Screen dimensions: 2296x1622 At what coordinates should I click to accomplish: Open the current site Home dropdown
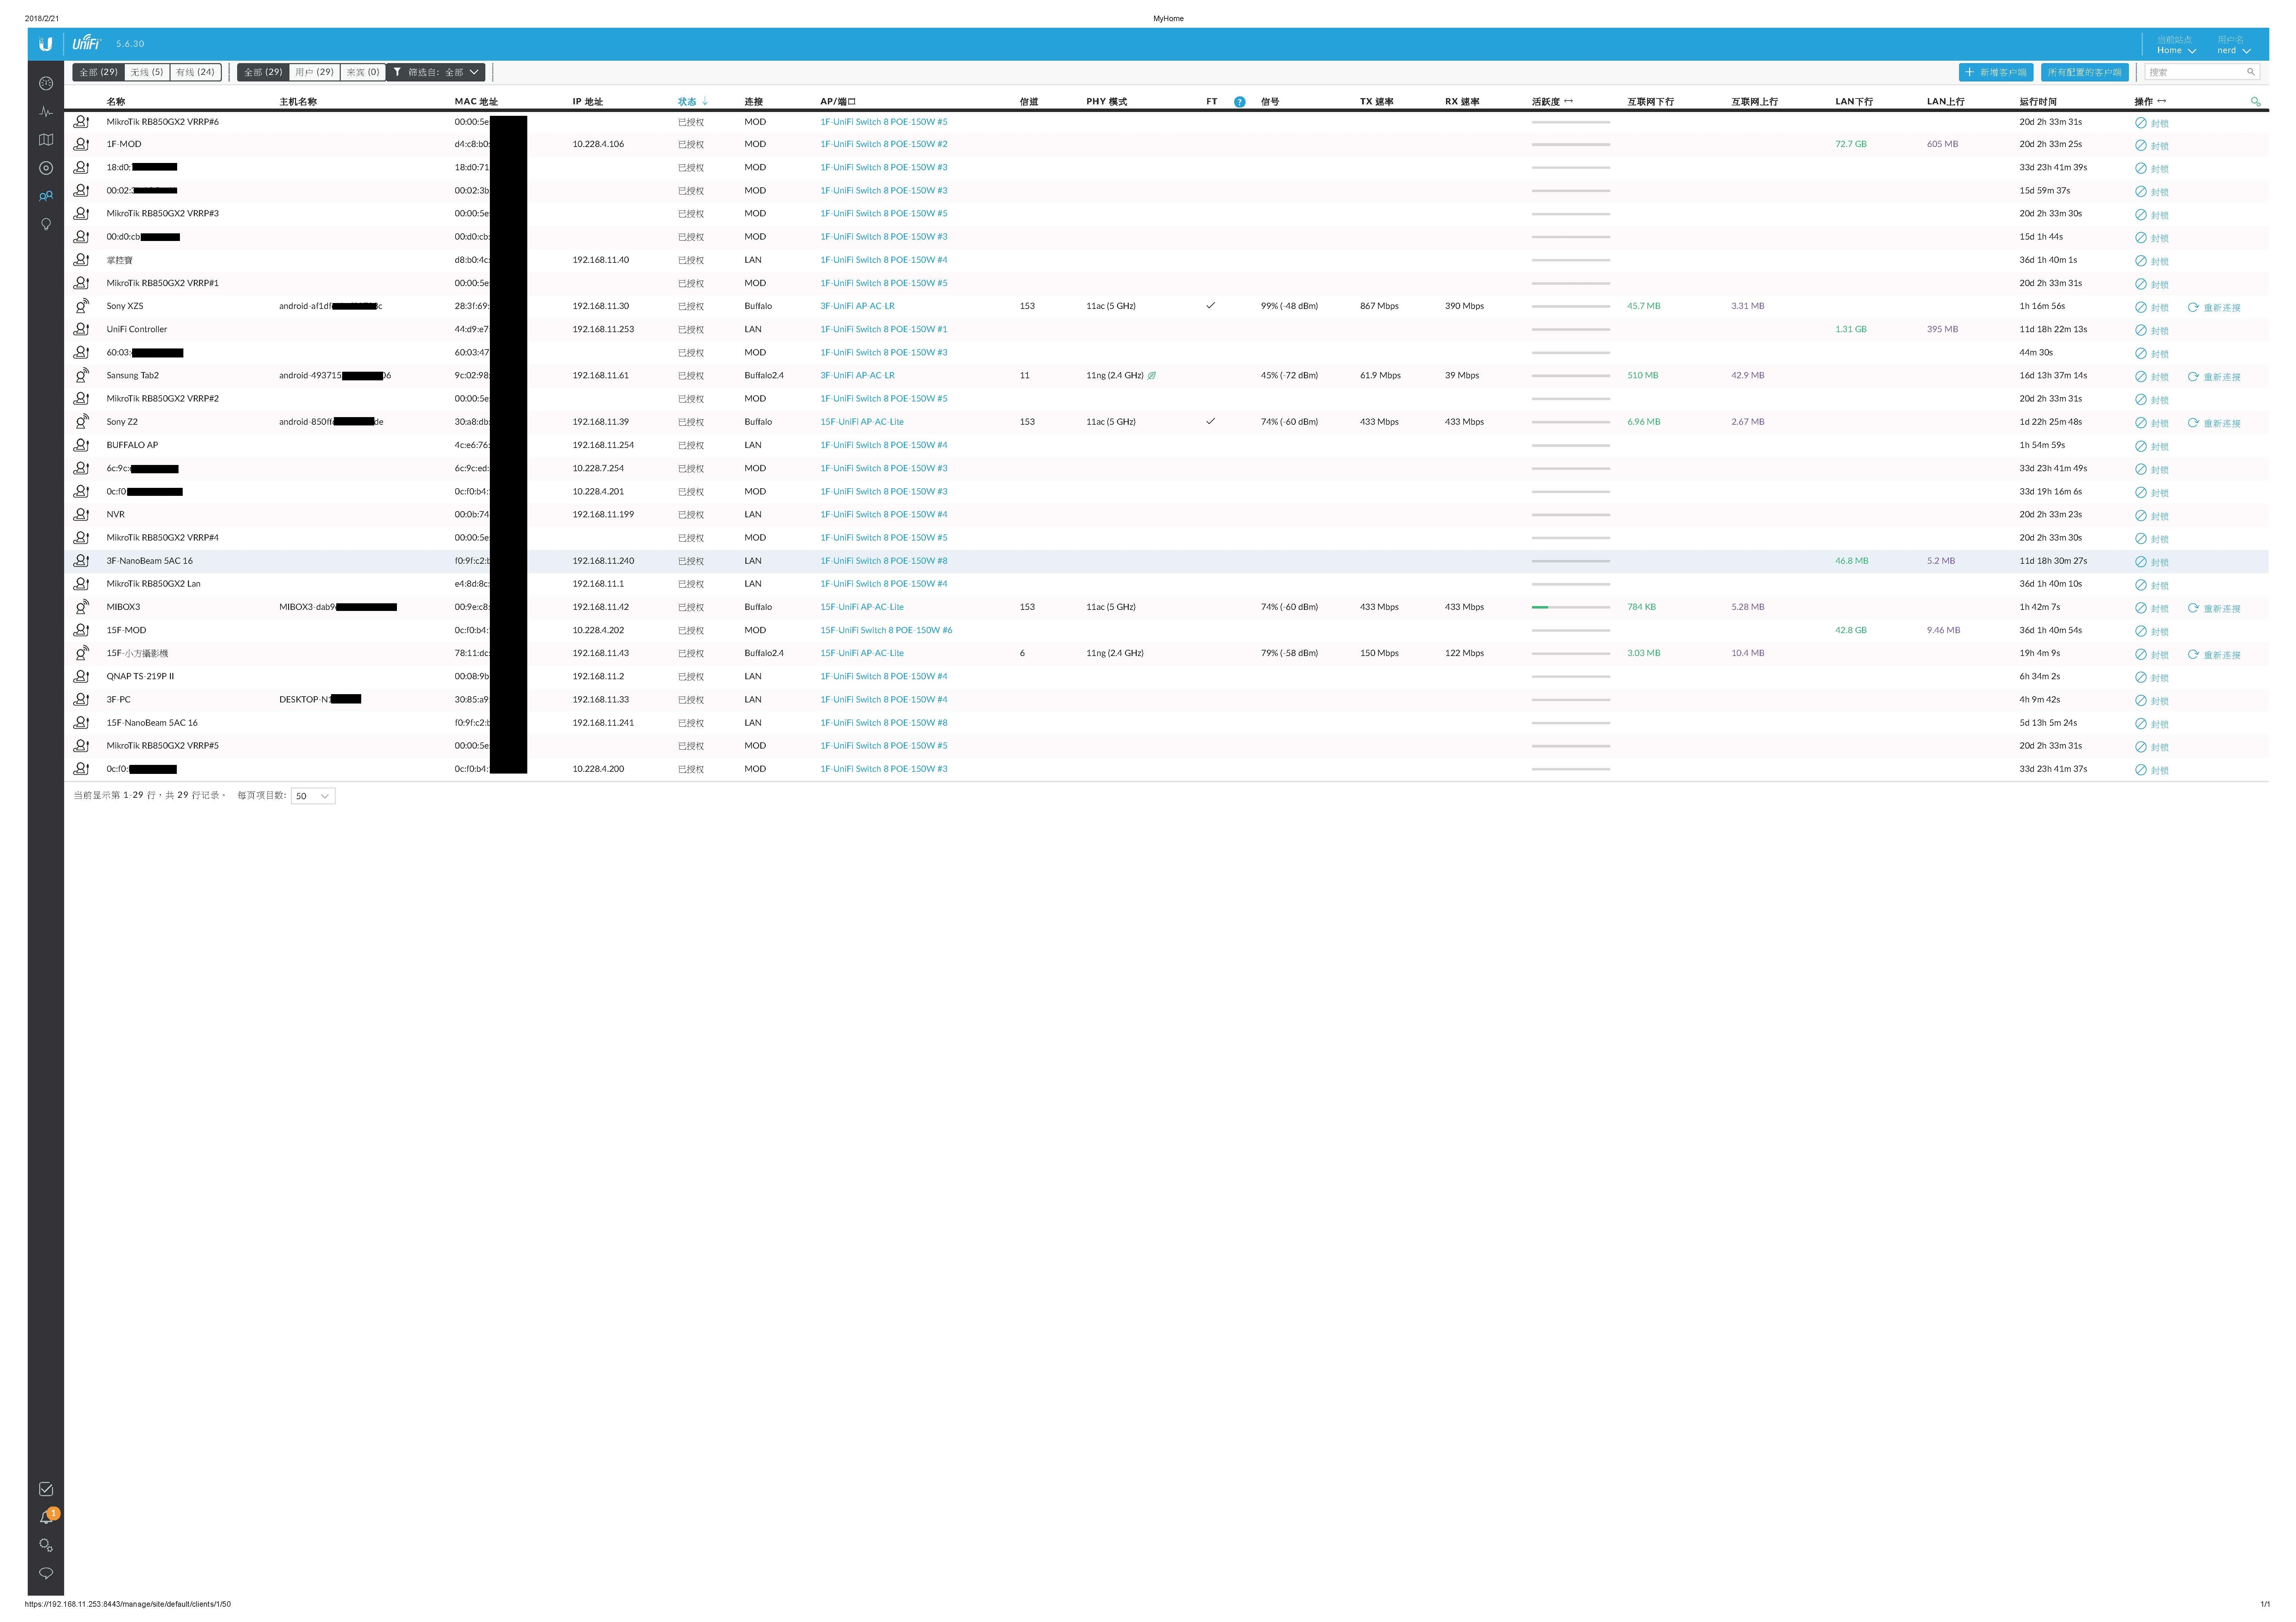2176,50
